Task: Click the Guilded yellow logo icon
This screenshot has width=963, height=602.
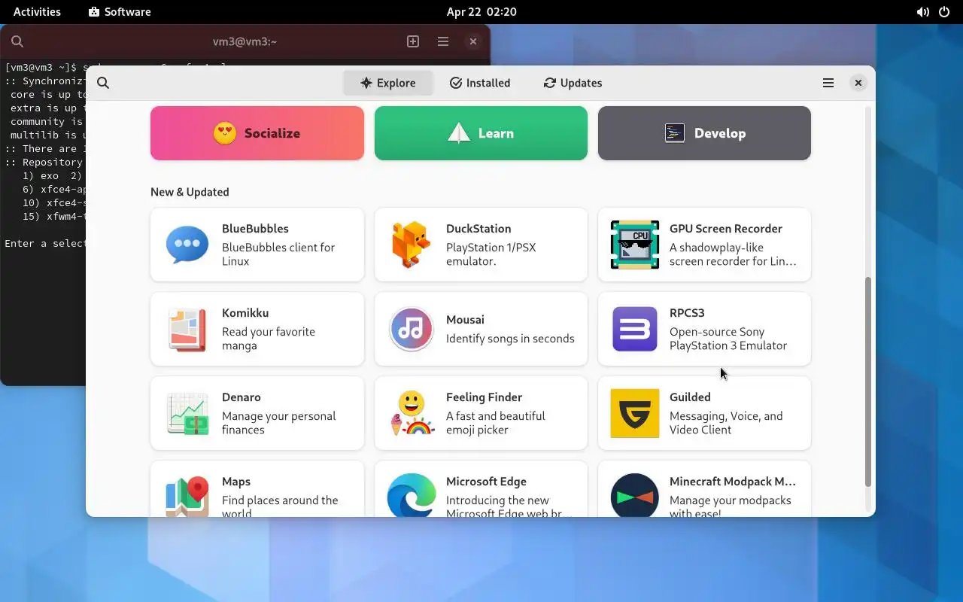Action: click(635, 413)
